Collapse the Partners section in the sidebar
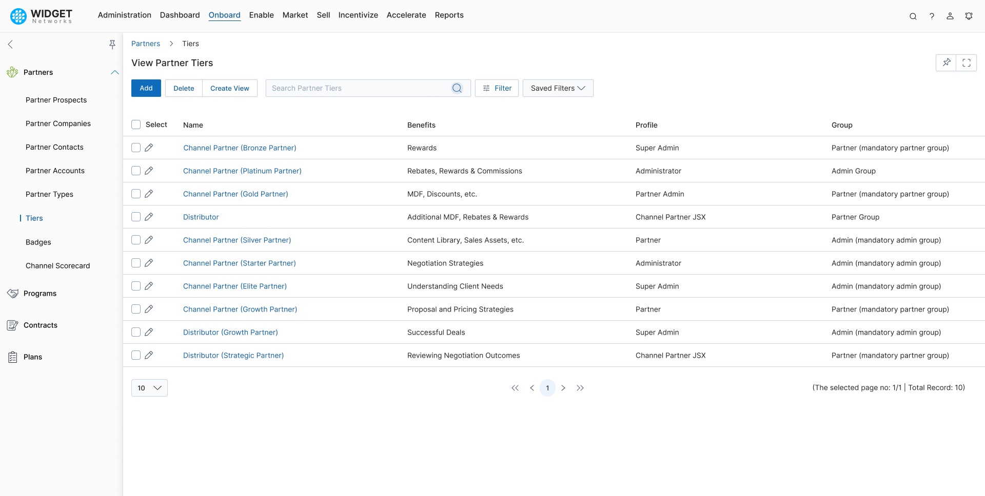This screenshot has height=496, width=985. [114, 72]
